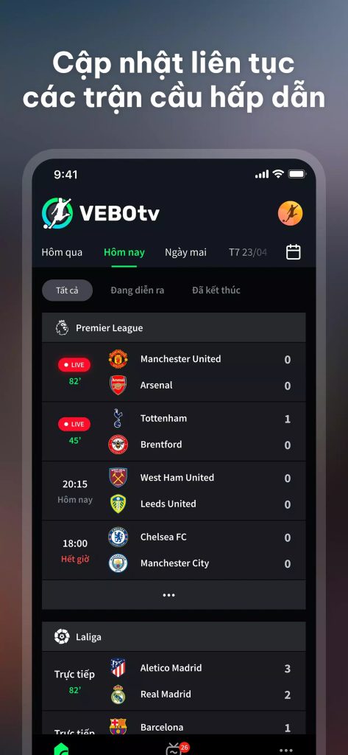The width and height of the screenshot is (348, 755).
Task: Tap the Premier League lion logo
Action: (62, 328)
